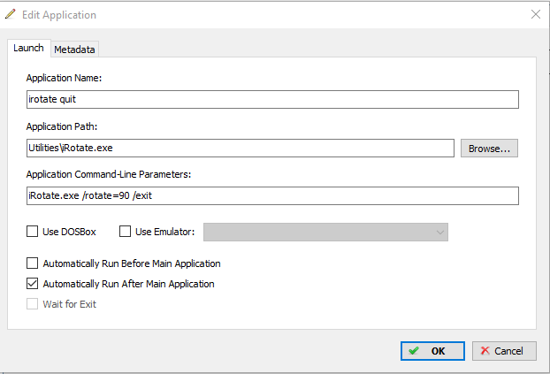Toggle the Wait for Exit checkbox
The height and width of the screenshot is (374, 550).
click(x=32, y=304)
